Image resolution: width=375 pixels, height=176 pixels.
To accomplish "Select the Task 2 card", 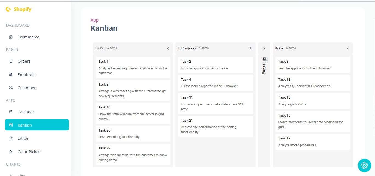I will [215, 65].
